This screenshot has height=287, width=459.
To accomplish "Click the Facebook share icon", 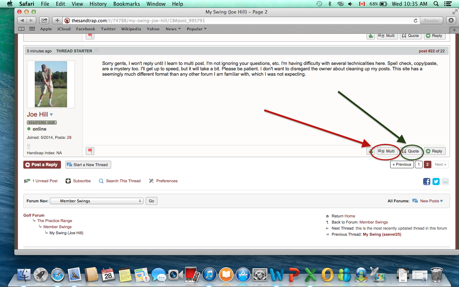I will 427,182.
